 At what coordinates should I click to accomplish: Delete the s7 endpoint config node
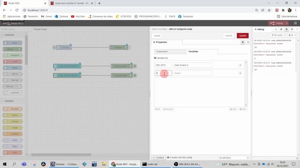(157, 36)
